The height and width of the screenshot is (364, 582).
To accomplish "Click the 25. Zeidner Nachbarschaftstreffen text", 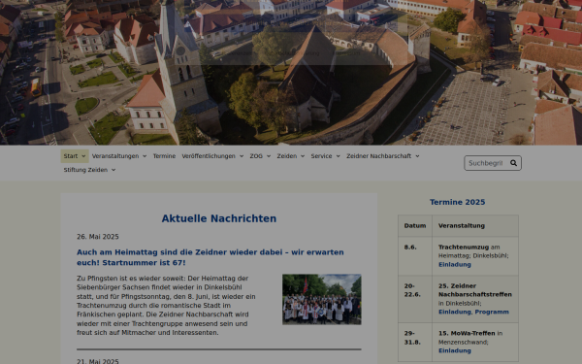I will point(475,290).
